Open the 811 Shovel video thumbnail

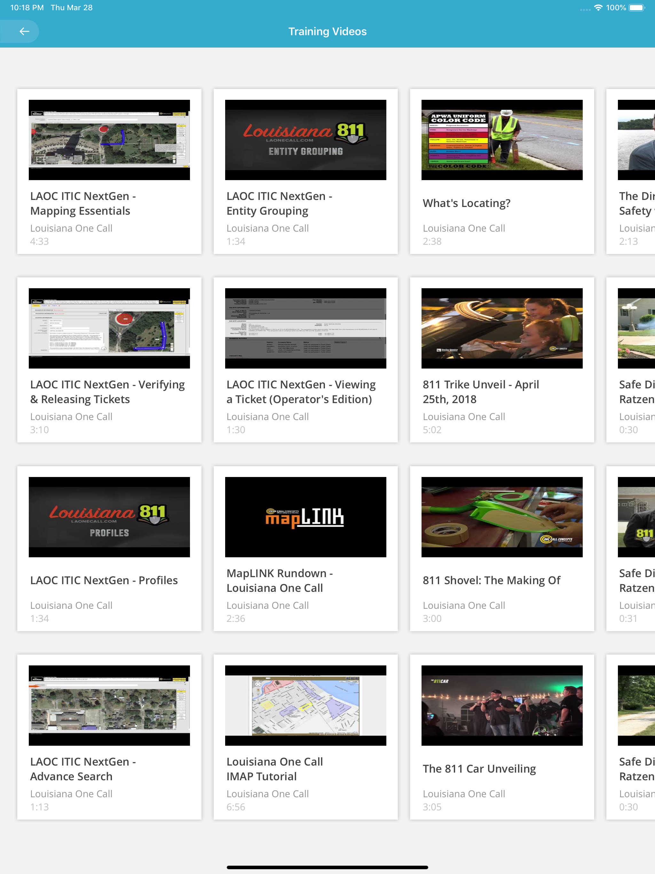point(502,517)
